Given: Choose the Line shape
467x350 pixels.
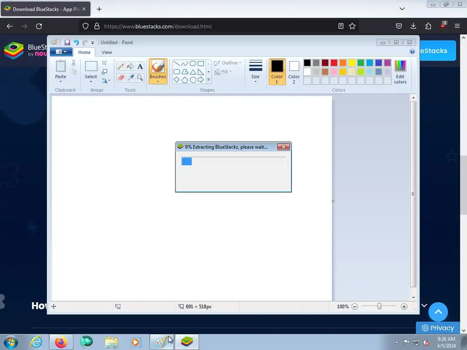Looking at the screenshot, I should (x=177, y=63).
